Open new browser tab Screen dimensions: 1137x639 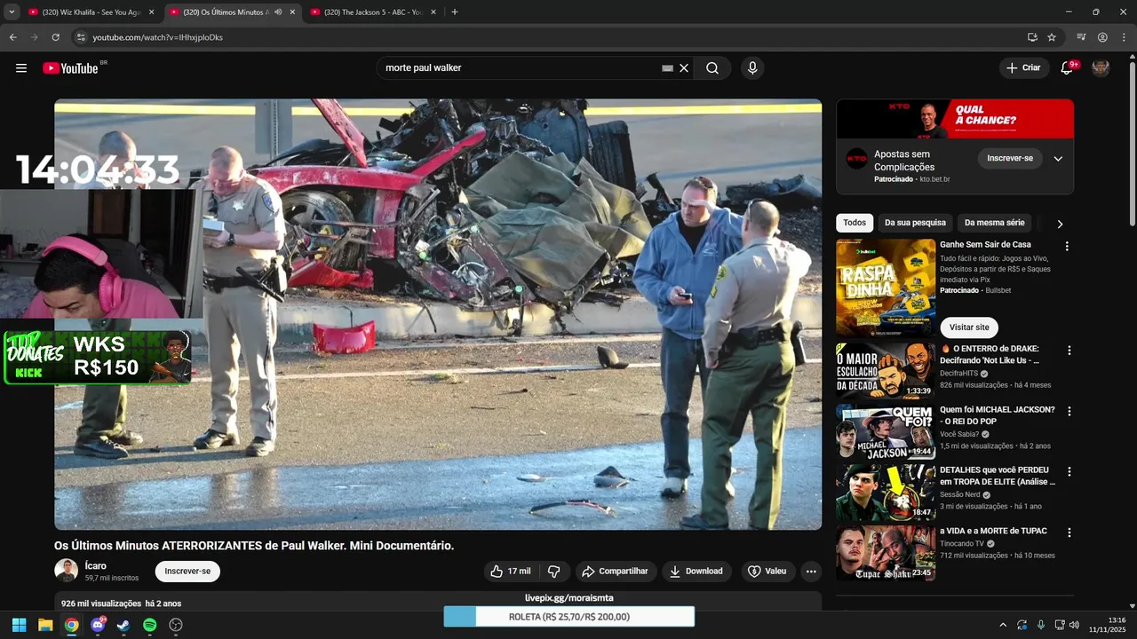click(455, 12)
